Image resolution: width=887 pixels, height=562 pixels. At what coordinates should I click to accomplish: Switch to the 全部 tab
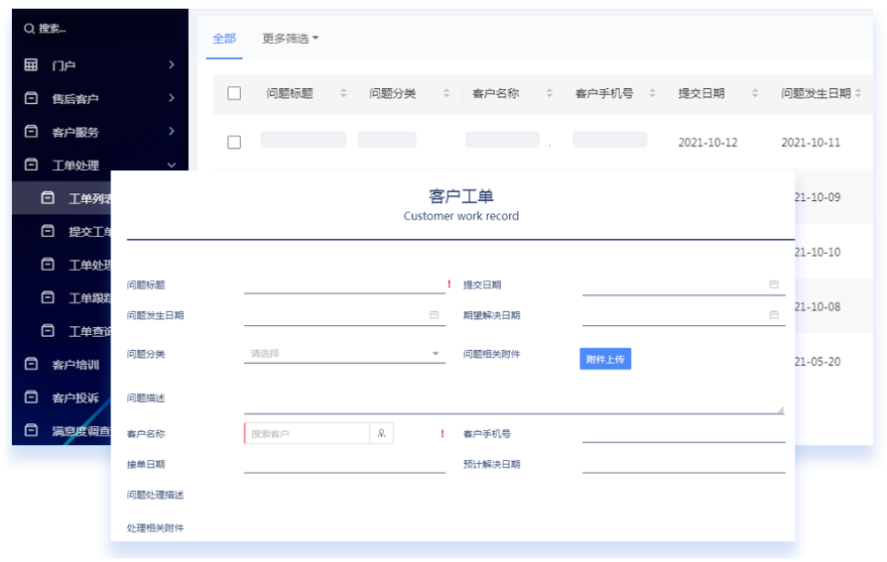coord(224,39)
